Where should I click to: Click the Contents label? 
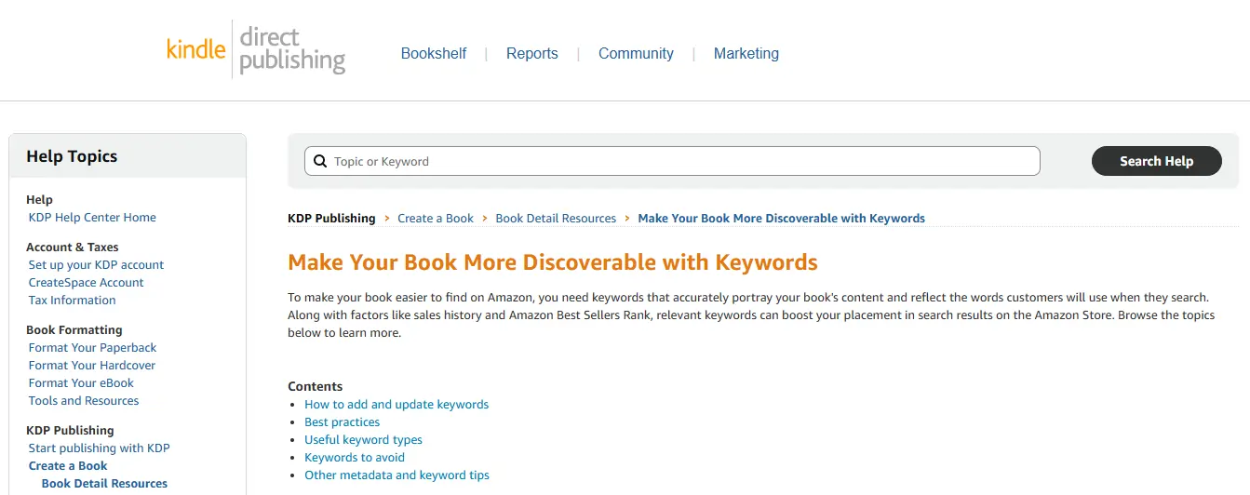(316, 386)
